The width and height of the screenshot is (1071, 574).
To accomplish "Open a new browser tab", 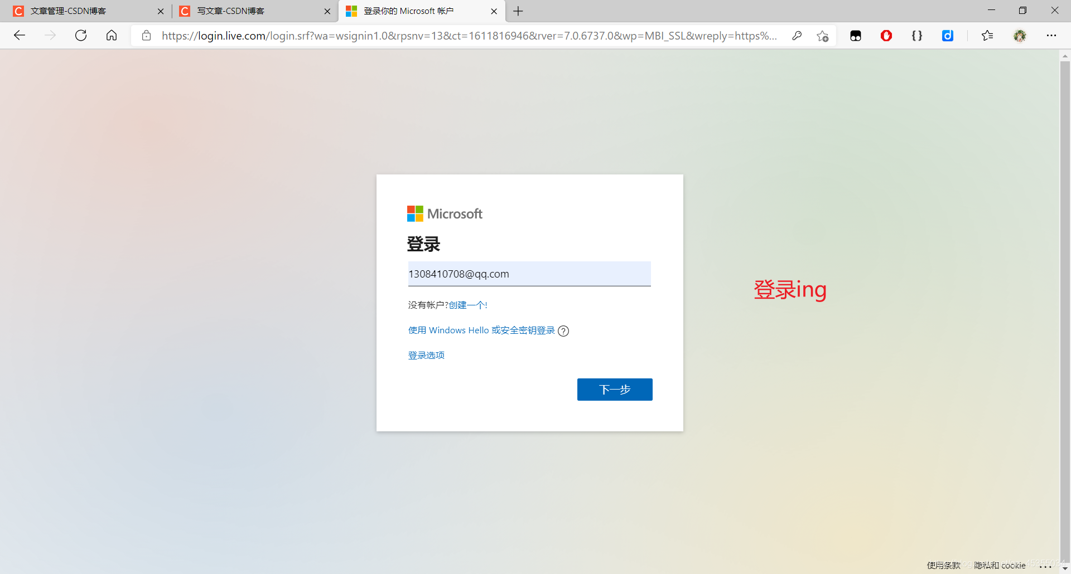I will pyautogui.click(x=518, y=11).
